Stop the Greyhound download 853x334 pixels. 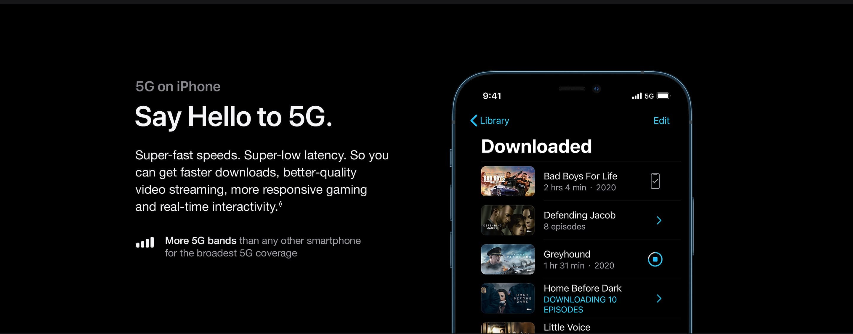click(655, 259)
